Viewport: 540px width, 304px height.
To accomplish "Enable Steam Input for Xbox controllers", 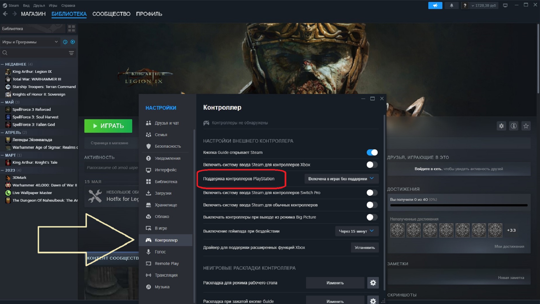I will coord(372,165).
